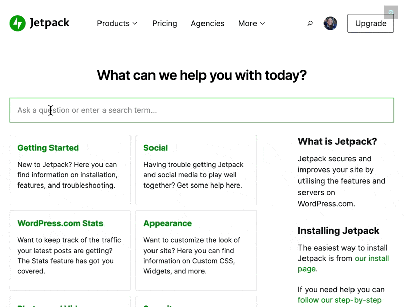The width and height of the screenshot is (404, 307).
Task: Expand the More dropdown menu
Action: (x=251, y=23)
